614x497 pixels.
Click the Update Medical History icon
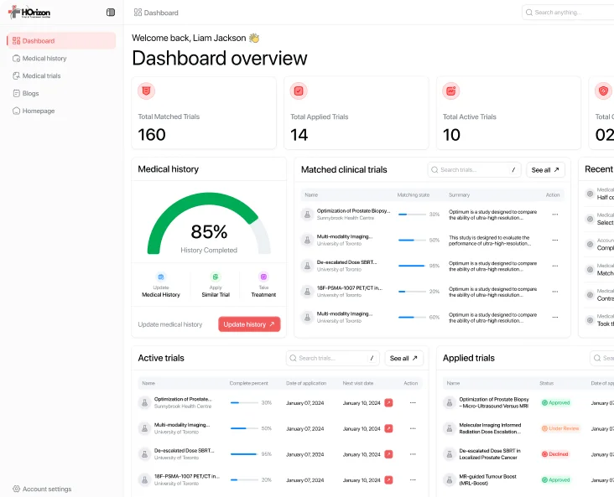[161, 277]
